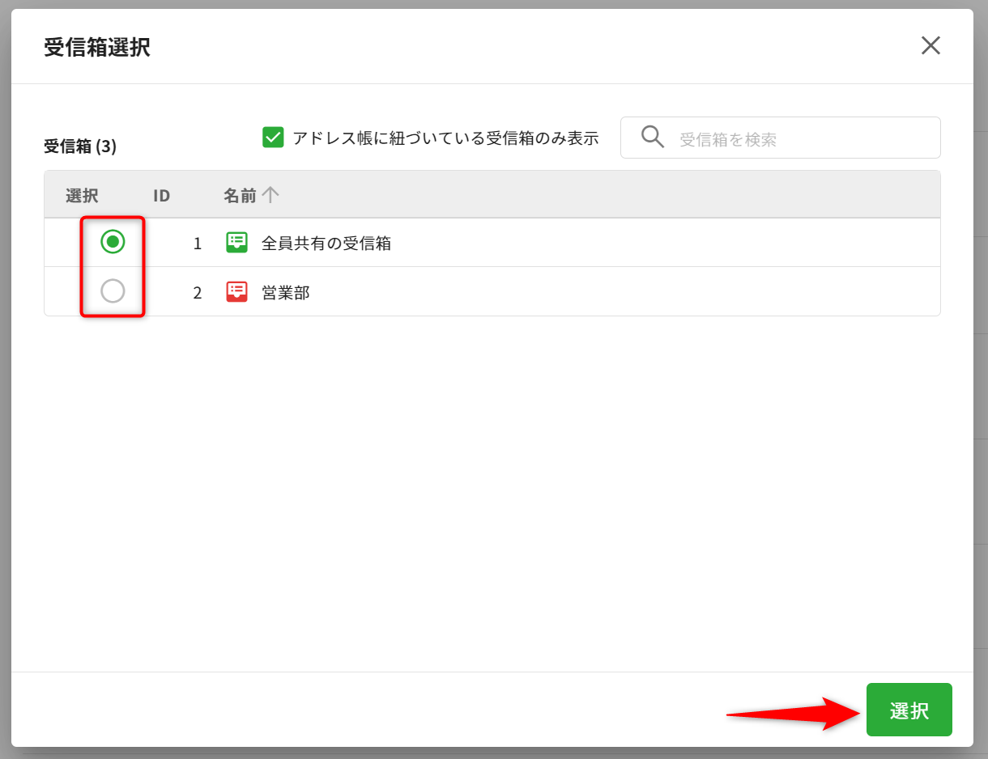
Task: Click the ID 1 cell
Action: 197,243
